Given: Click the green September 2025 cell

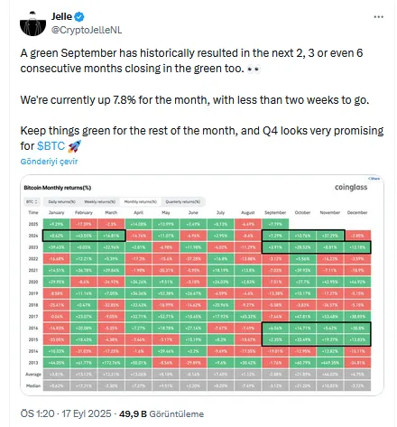Looking at the screenshot, I should [275, 224].
